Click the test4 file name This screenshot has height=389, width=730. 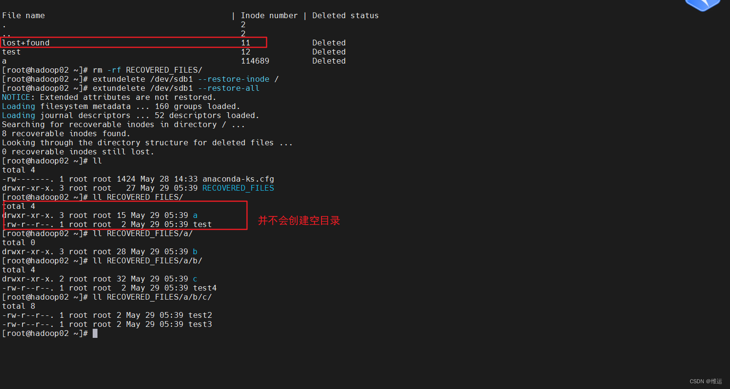coord(204,288)
